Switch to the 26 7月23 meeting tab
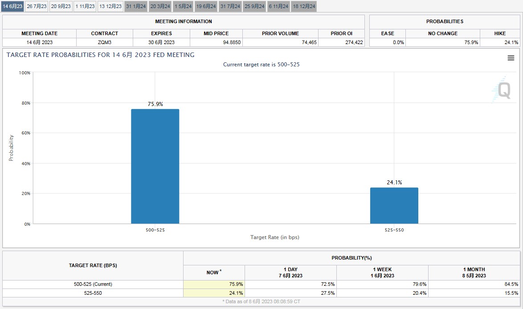523x309 pixels. tap(37, 6)
